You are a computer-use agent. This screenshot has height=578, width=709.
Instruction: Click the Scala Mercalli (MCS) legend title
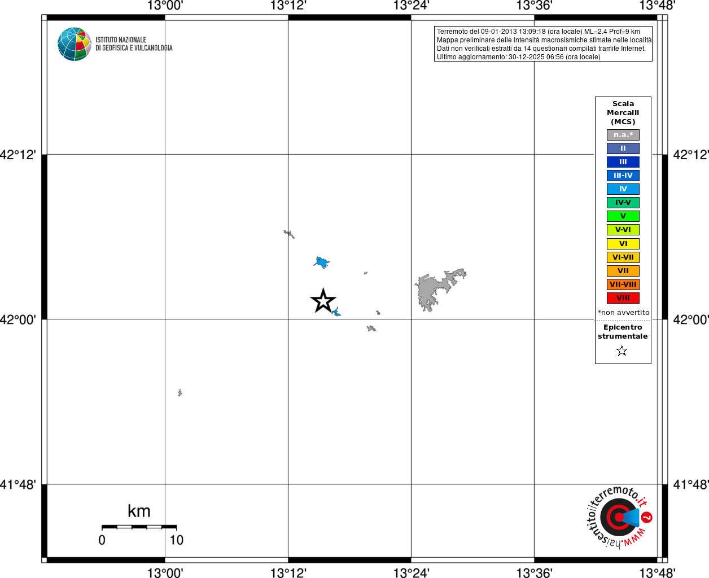tap(623, 113)
